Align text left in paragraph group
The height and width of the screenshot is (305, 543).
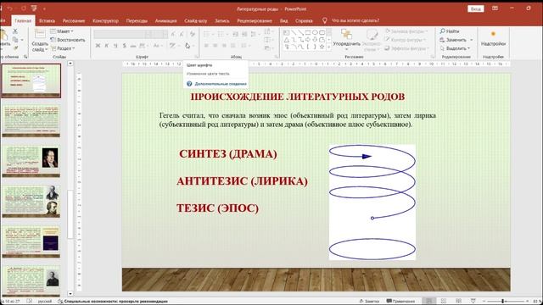(206, 46)
